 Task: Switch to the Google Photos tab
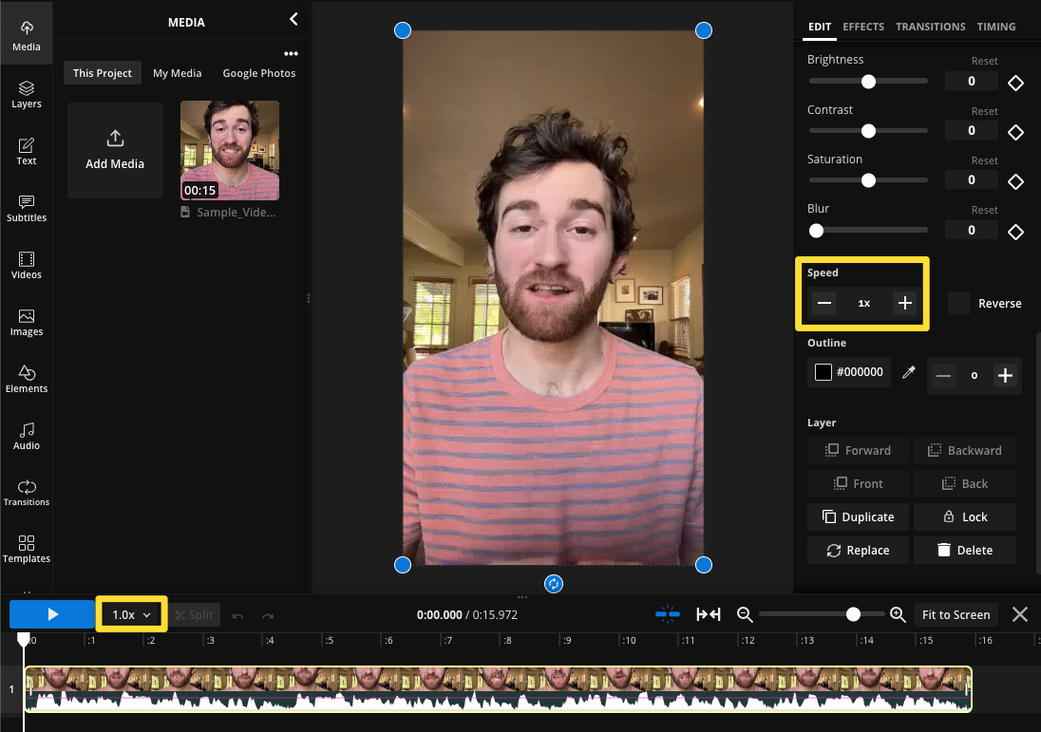click(258, 73)
